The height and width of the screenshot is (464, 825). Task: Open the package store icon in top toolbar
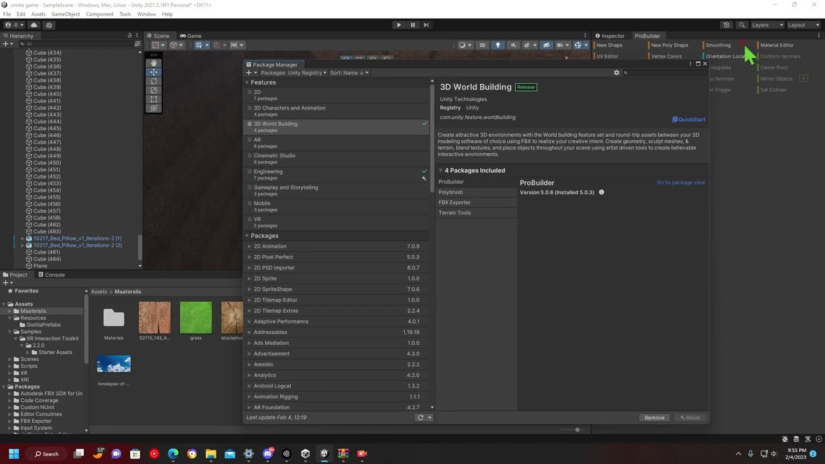pyautogui.click(x=49, y=25)
